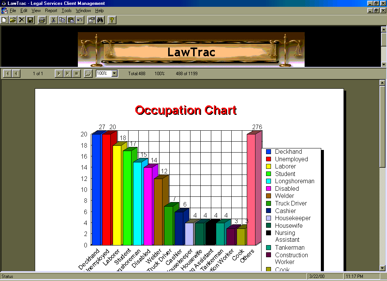
Task: Click the Disabled magenta legend swatch
Action: pyautogui.click(x=269, y=188)
